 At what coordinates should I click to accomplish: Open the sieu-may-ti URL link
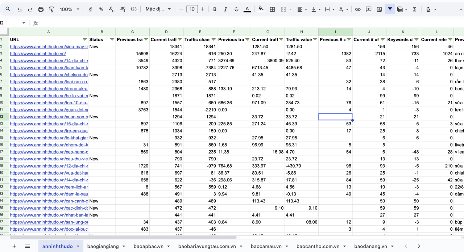(x=49, y=47)
